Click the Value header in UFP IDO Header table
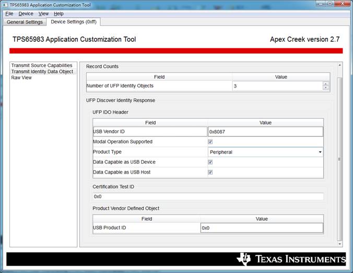 click(265, 122)
